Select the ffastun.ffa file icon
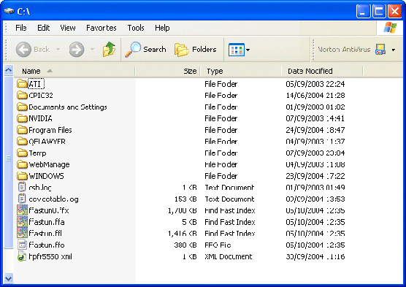The width and height of the screenshot is (406, 287). pos(22,222)
